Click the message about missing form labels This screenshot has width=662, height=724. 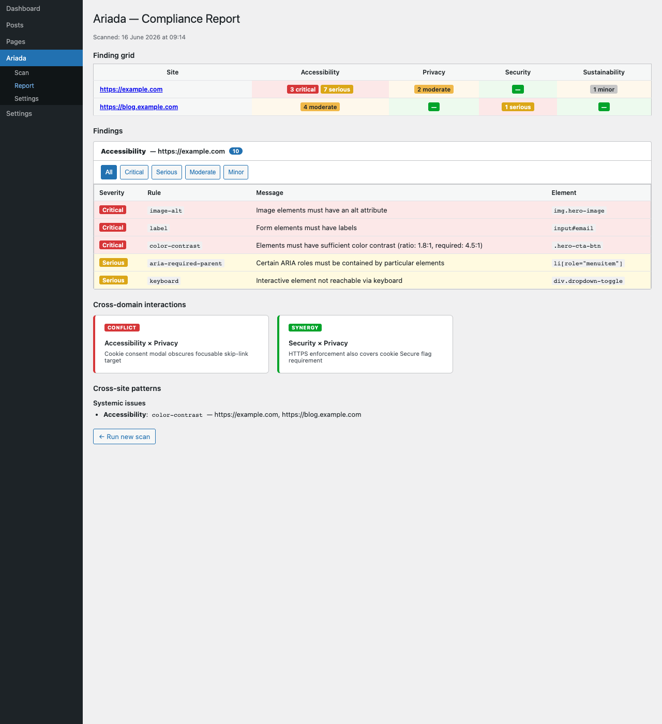[306, 228]
